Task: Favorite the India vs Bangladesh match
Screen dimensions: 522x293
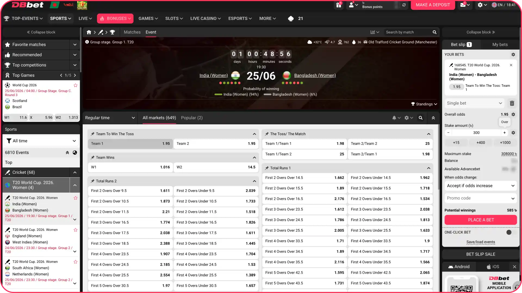Action: tap(76, 198)
